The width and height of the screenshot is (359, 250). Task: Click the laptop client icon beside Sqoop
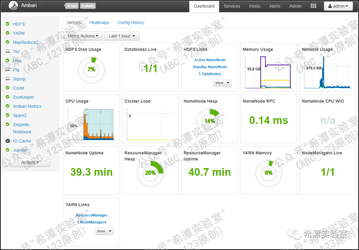(x=8, y=79)
